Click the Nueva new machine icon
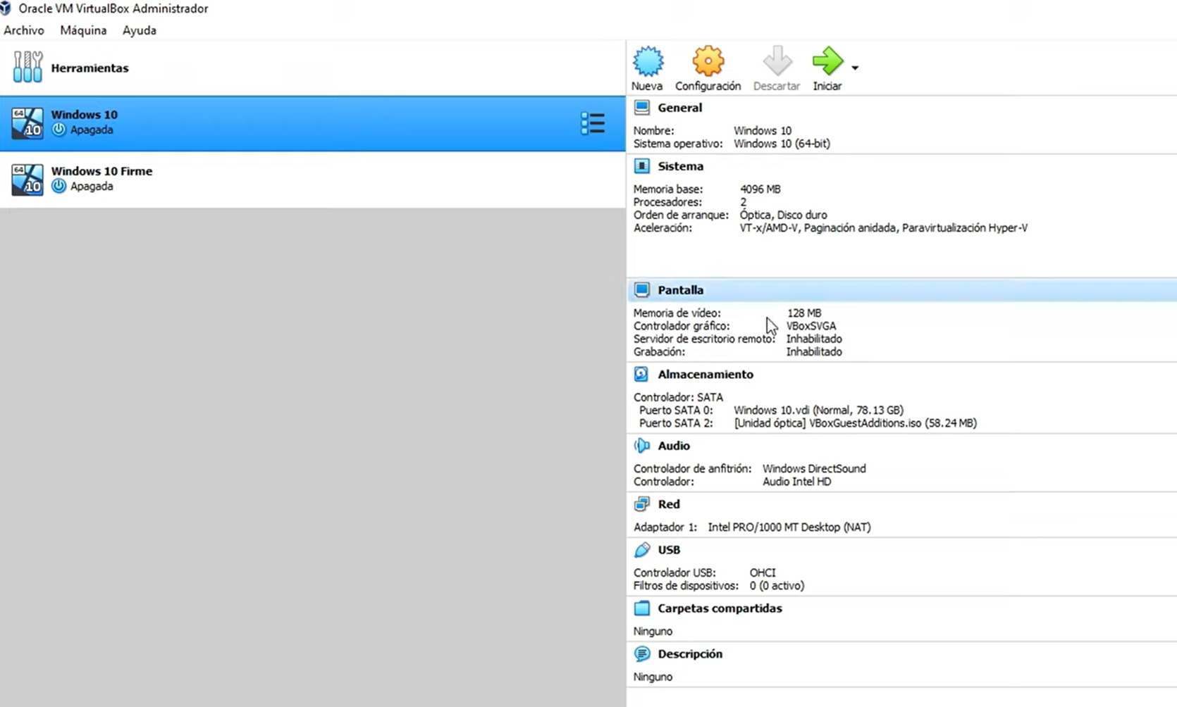Image resolution: width=1177 pixels, height=707 pixels. click(x=647, y=62)
